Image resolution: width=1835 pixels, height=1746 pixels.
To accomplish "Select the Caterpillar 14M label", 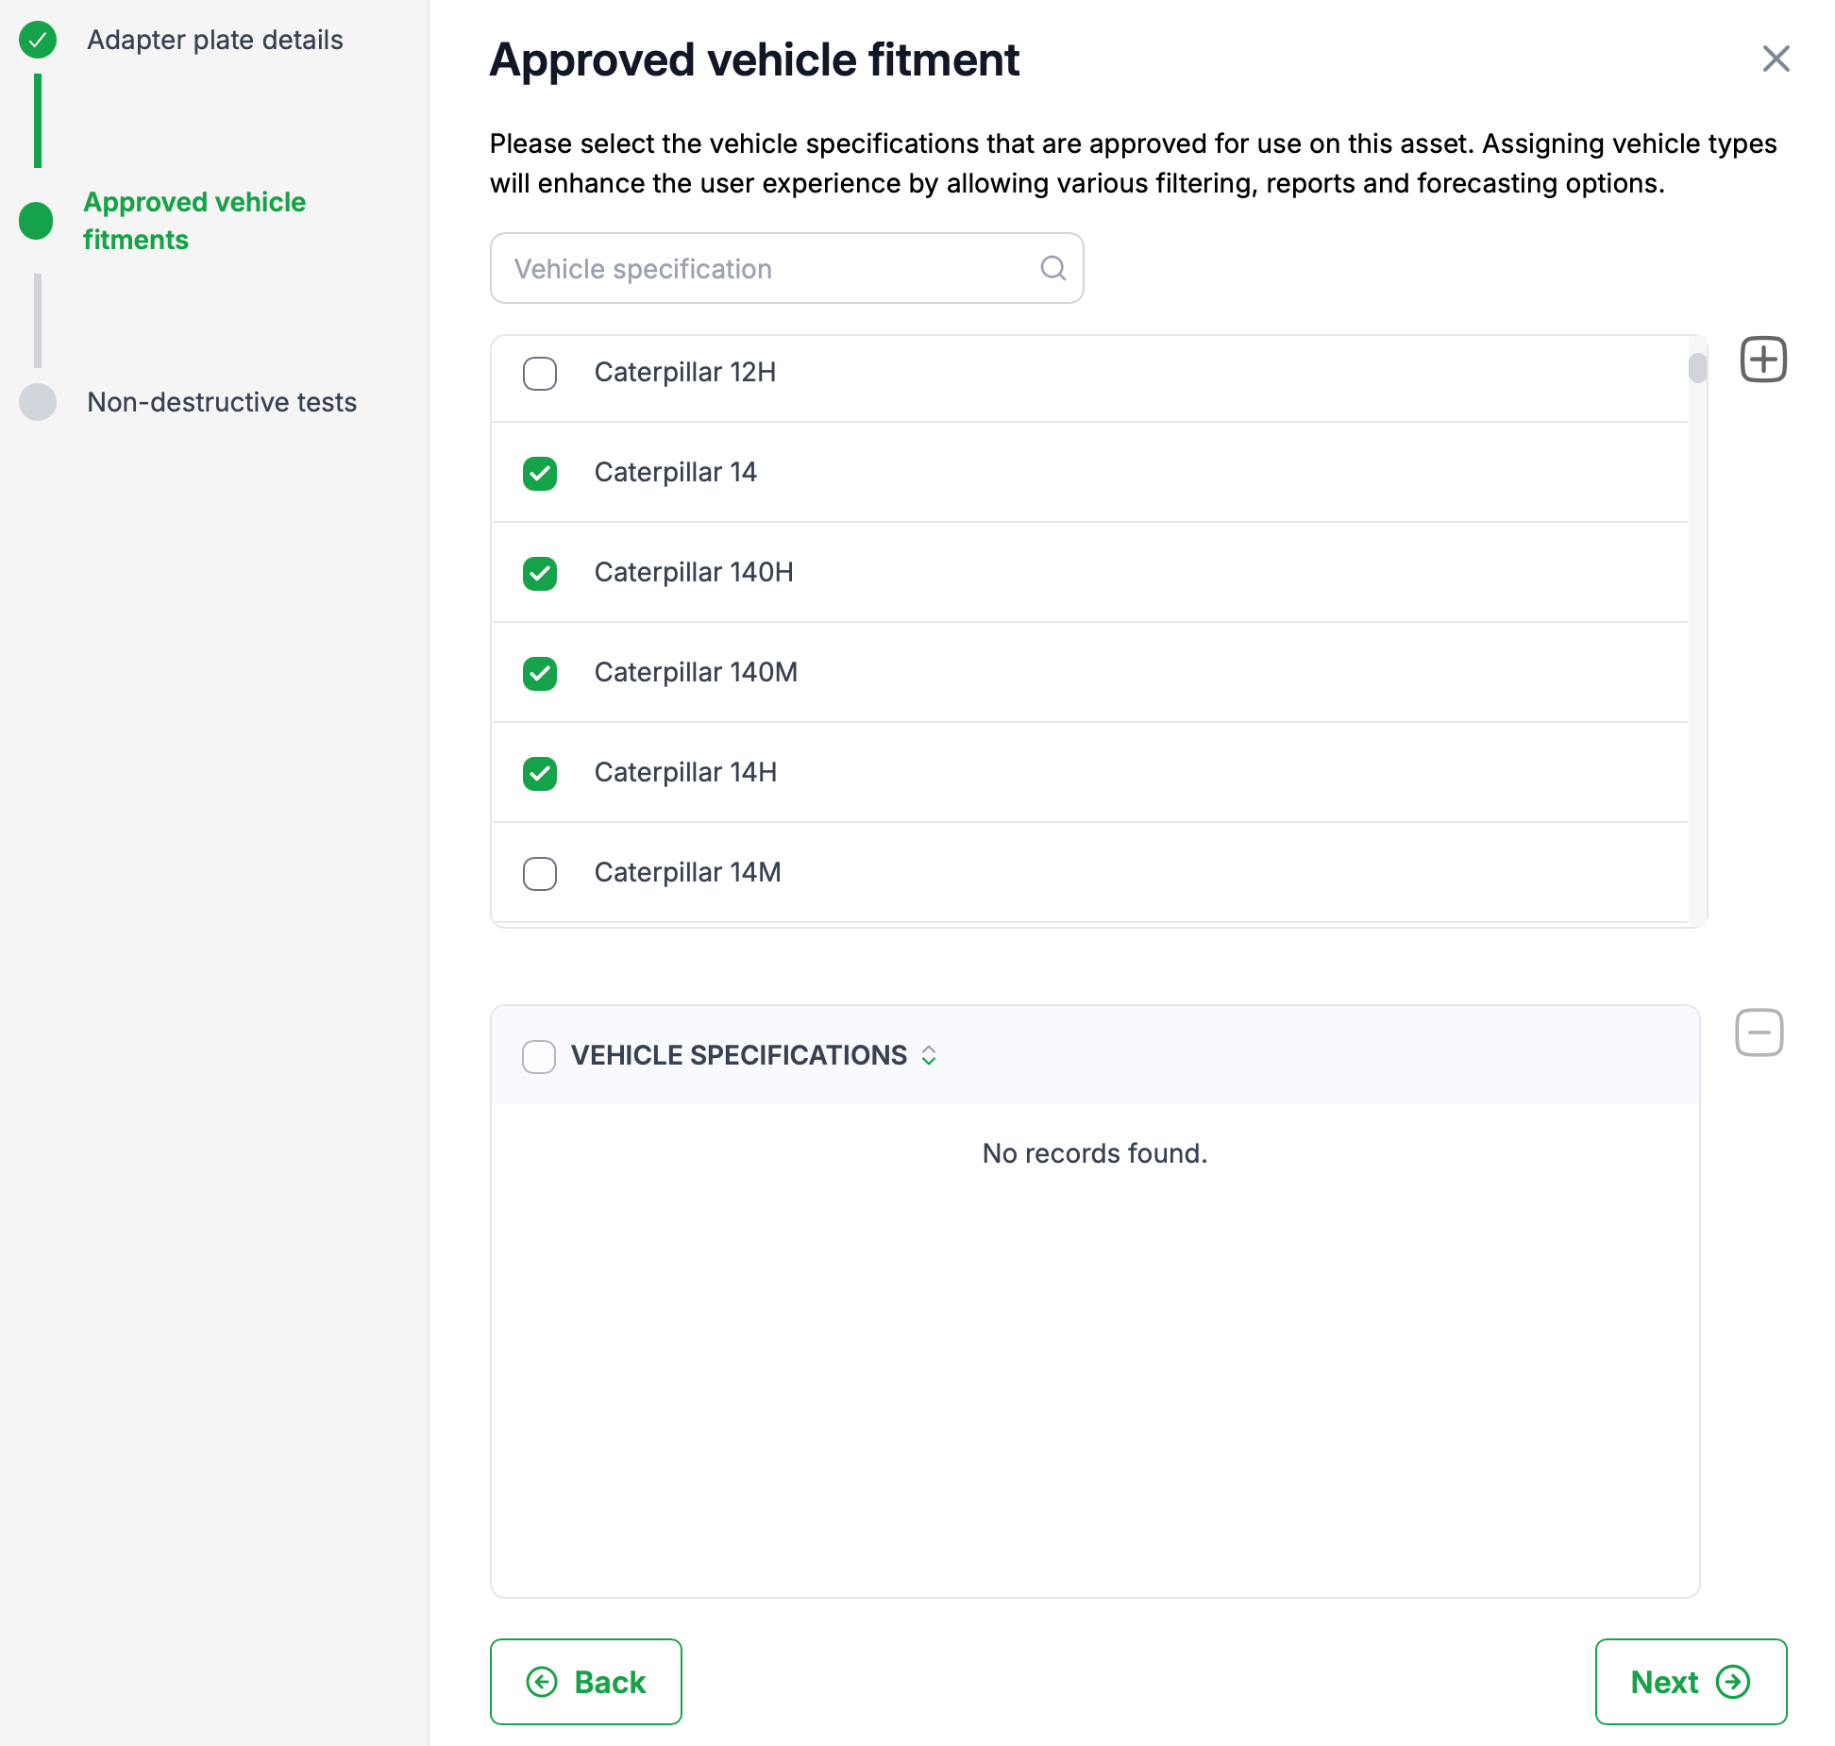I will (688, 872).
